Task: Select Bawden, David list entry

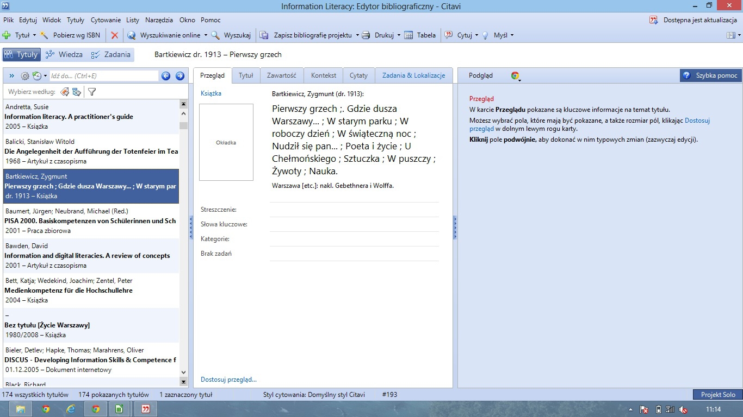Action: [x=91, y=256]
